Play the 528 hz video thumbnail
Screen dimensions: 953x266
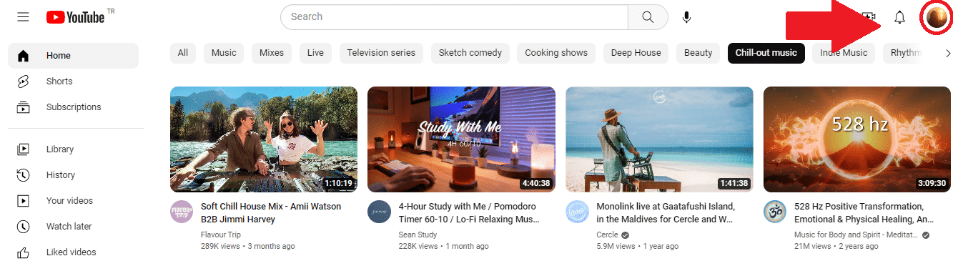(857, 139)
